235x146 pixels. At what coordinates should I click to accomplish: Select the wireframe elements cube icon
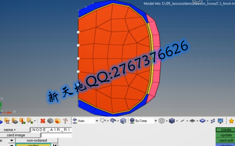point(162,121)
